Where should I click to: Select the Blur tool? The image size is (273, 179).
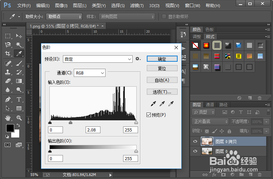pos(8,90)
